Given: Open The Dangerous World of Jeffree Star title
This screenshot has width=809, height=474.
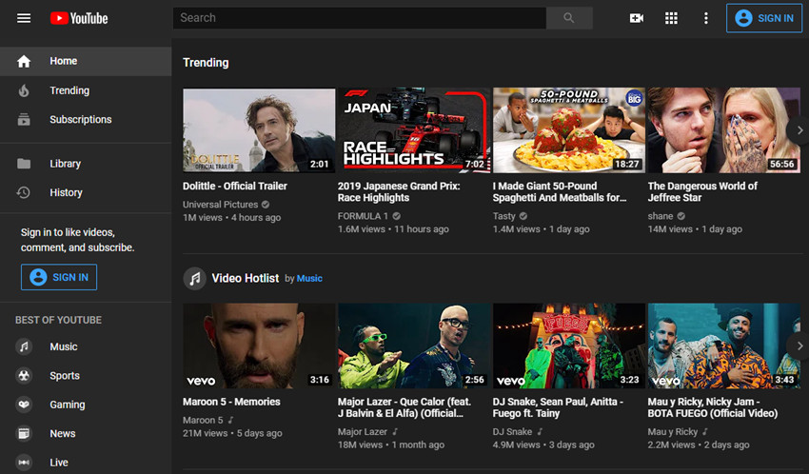Looking at the screenshot, I should click(702, 192).
